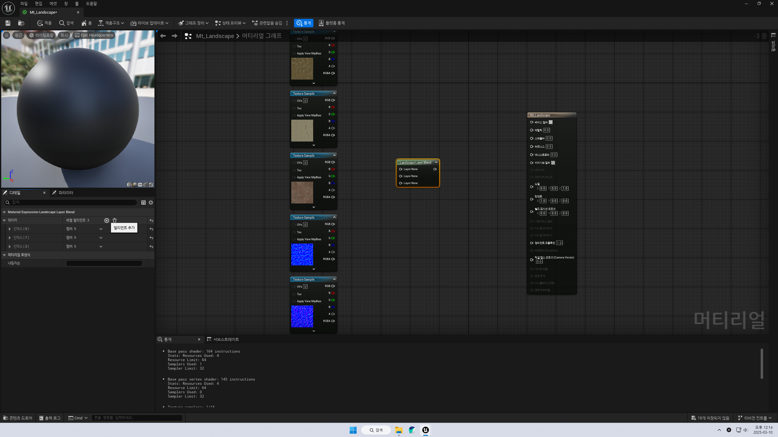Screen dimensions: 778x437
Task: Click the Windows Start button
Action: (x=353, y=430)
